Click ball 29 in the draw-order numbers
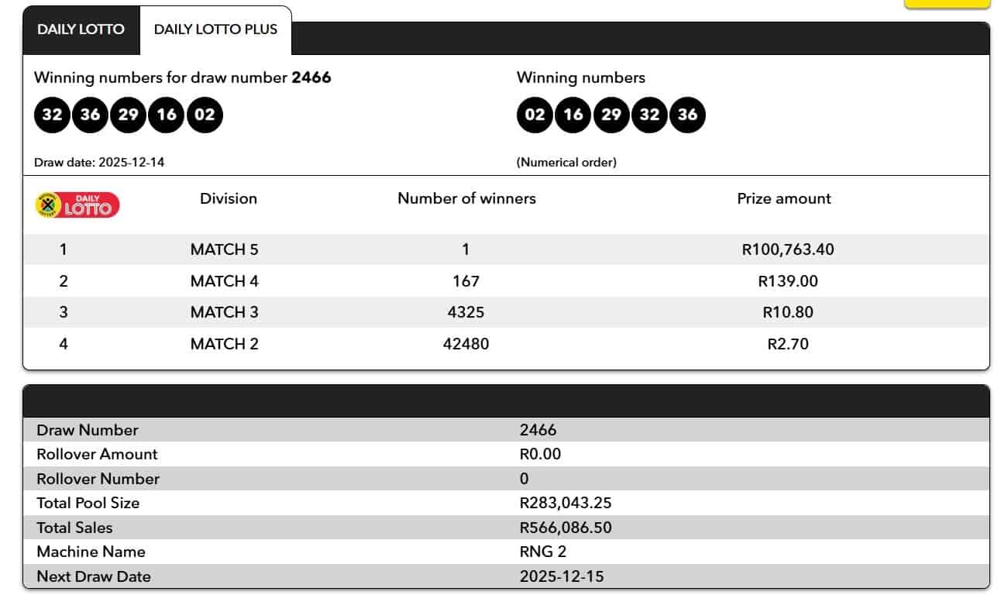The width and height of the screenshot is (1008, 602). (128, 115)
